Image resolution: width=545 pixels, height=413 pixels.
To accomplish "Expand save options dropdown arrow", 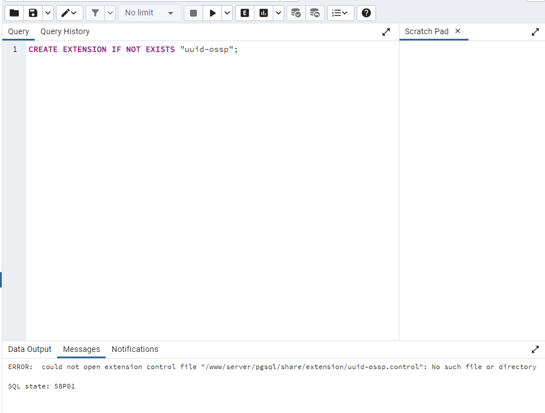I will coord(48,13).
